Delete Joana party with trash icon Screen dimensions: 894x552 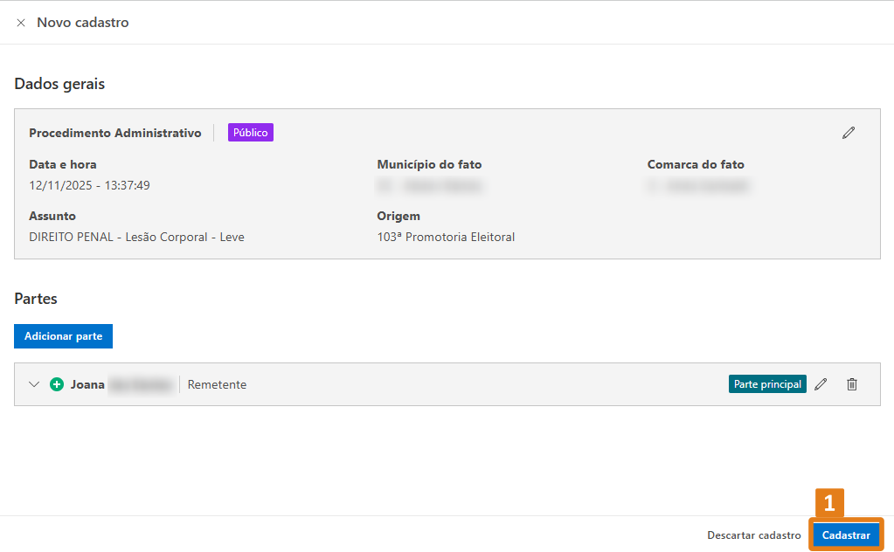click(852, 384)
